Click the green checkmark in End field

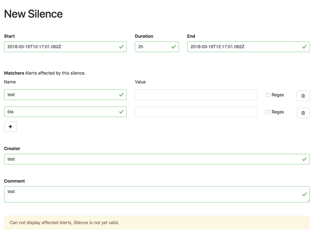(x=304, y=47)
